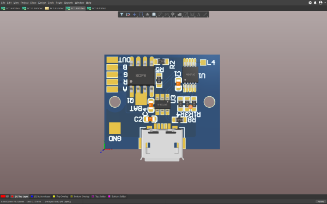
Task: Open the Route menu
Action: click(x=59, y=3)
